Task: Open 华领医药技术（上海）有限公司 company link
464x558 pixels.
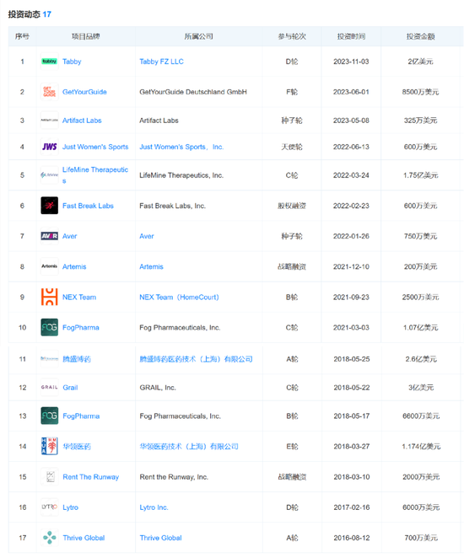Action: pos(189,446)
